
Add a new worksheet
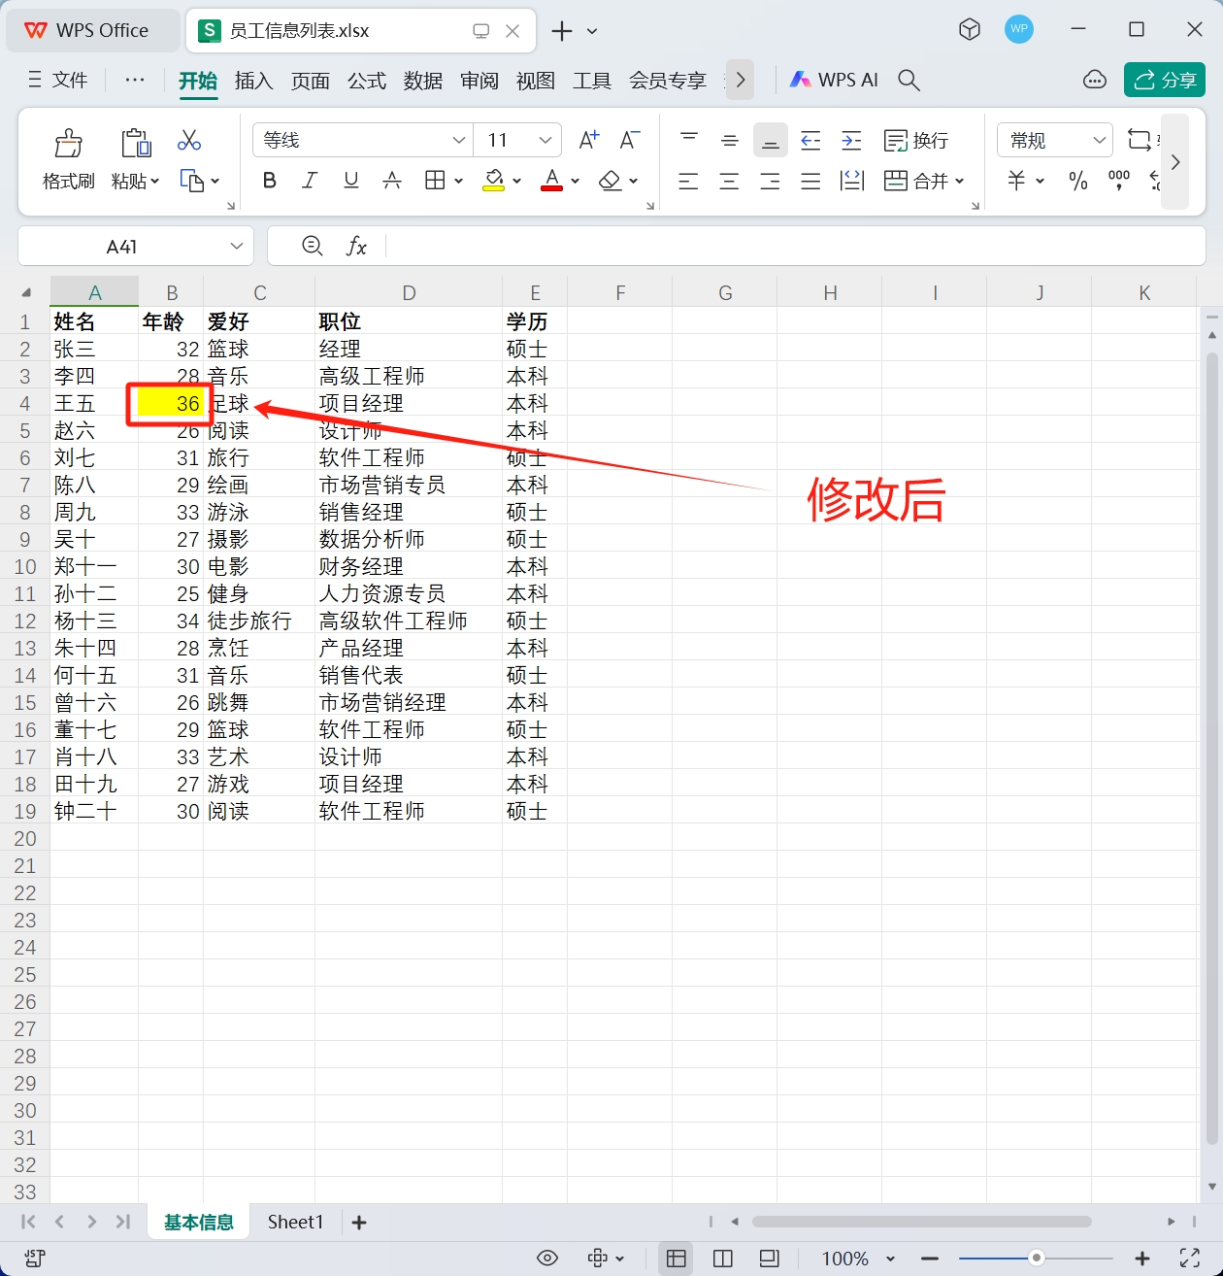[x=358, y=1222]
